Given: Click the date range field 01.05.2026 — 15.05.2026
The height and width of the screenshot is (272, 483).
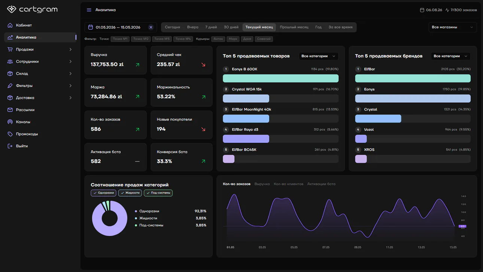Looking at the screenshot, I should click(x=121, y=27).
